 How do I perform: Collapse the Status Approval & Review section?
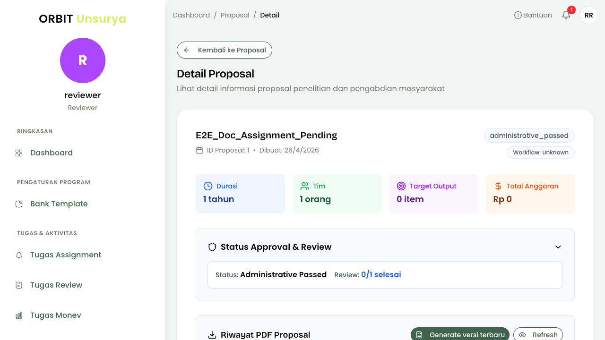pyautogui.click(x=558, y=247)
